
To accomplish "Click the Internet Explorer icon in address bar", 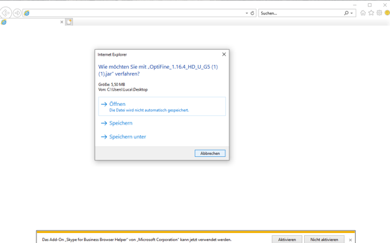I will pyautogui.click(x=27, y=13).
